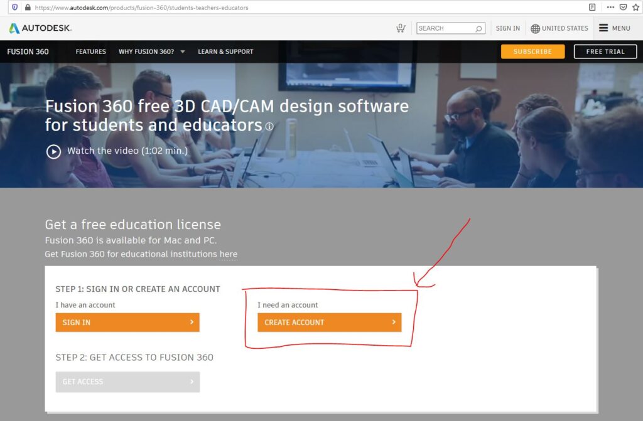Click 'Watch the video (1:02 min.)' link
The width and height of the screenshot is (643, 421).
127,151
